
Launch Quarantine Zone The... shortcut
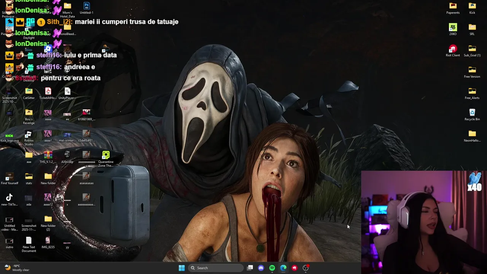tap(106, 155)
